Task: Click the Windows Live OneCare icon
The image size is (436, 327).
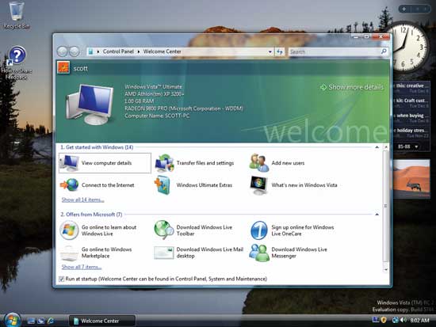Action: [259, 230]
